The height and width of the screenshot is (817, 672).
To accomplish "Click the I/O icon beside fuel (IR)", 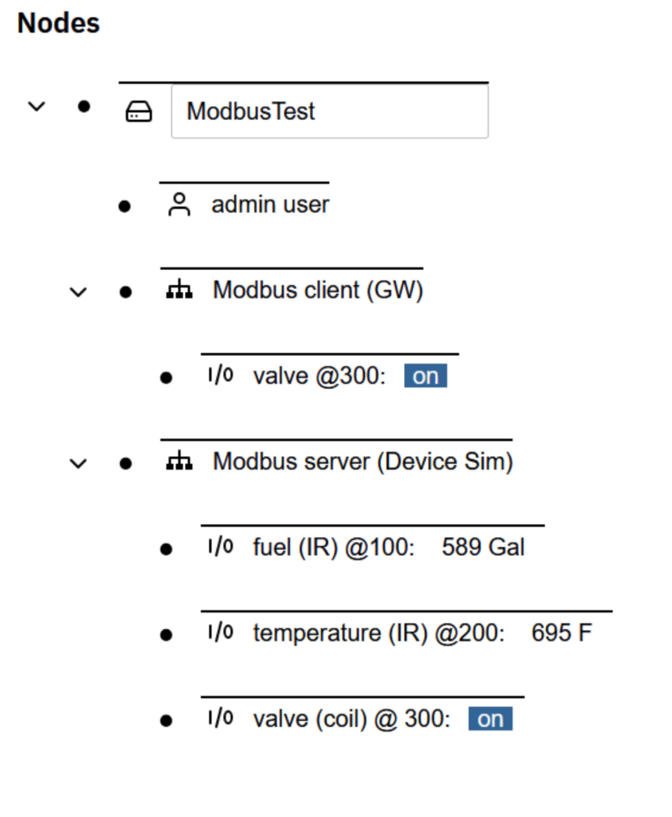I will tap(220, 547).
